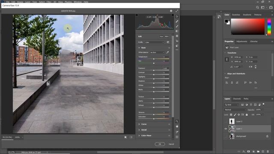
Task: Select the Radial Filter tool
Action: click(177, 36)
